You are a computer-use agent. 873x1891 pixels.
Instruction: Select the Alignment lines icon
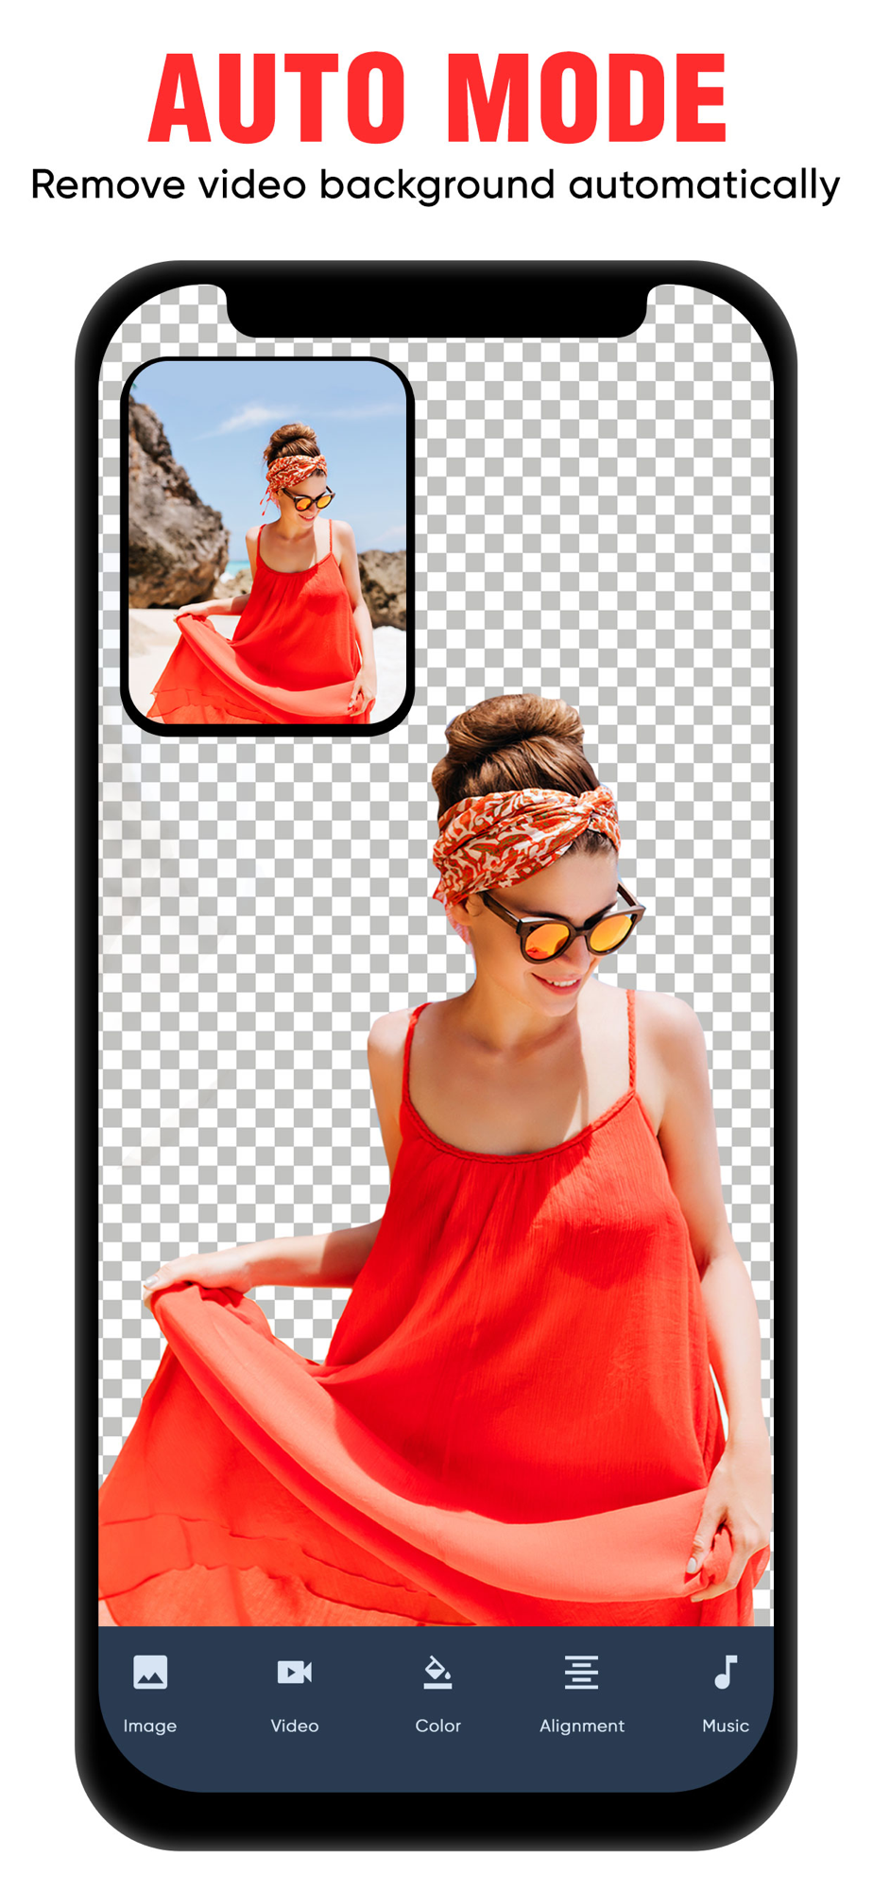point(582,1672)
